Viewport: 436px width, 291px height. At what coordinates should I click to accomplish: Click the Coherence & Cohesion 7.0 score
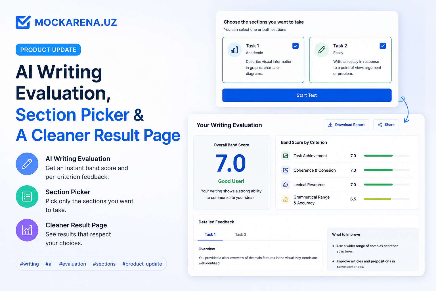click(x=353, y=170)
